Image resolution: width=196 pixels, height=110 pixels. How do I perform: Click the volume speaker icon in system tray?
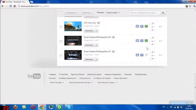point(181,107)
